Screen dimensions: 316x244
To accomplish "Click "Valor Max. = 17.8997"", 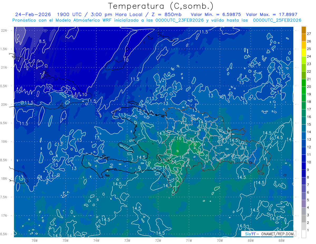I will pyautogui.click(x=271, y=14).
